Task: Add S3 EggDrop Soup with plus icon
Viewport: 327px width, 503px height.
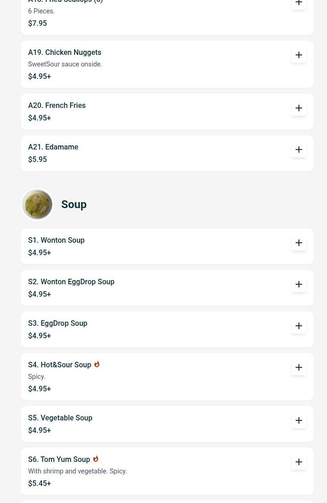Action: pos(299,326)
